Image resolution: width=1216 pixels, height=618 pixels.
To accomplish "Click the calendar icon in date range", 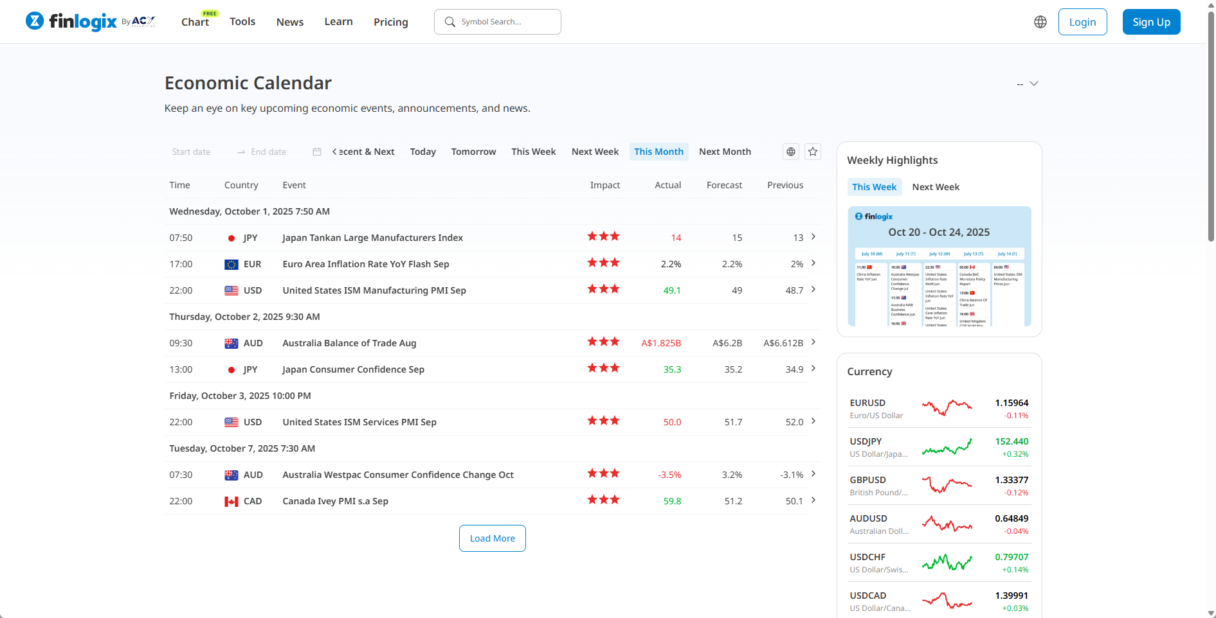I will coord(316,152).
